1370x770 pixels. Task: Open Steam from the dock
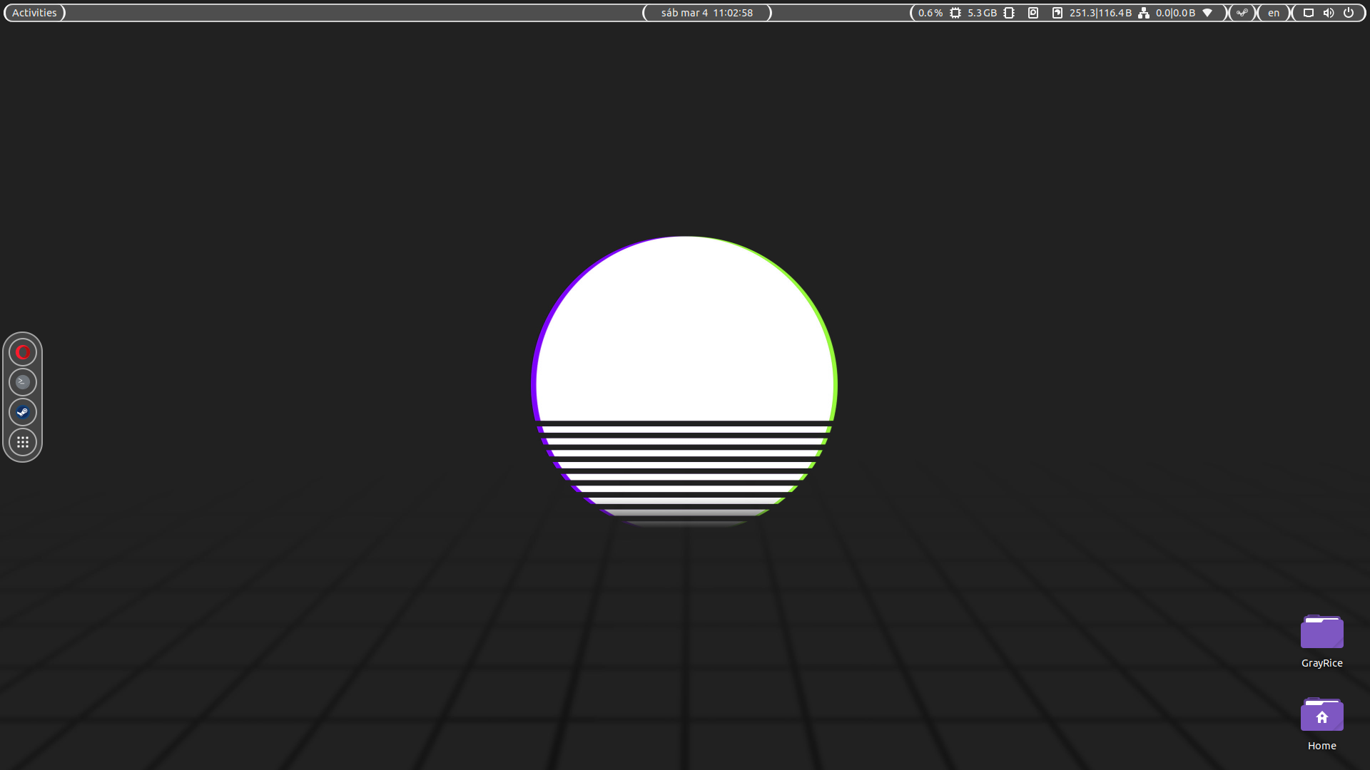click(23, 412)
